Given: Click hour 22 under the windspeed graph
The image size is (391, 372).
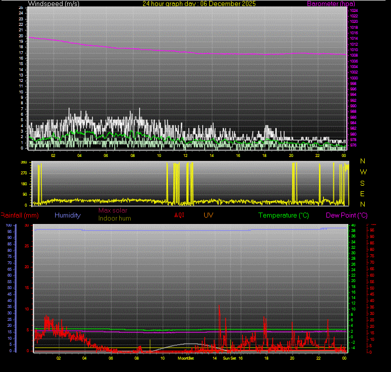Looking at the screenshot, I should point(317,155).
